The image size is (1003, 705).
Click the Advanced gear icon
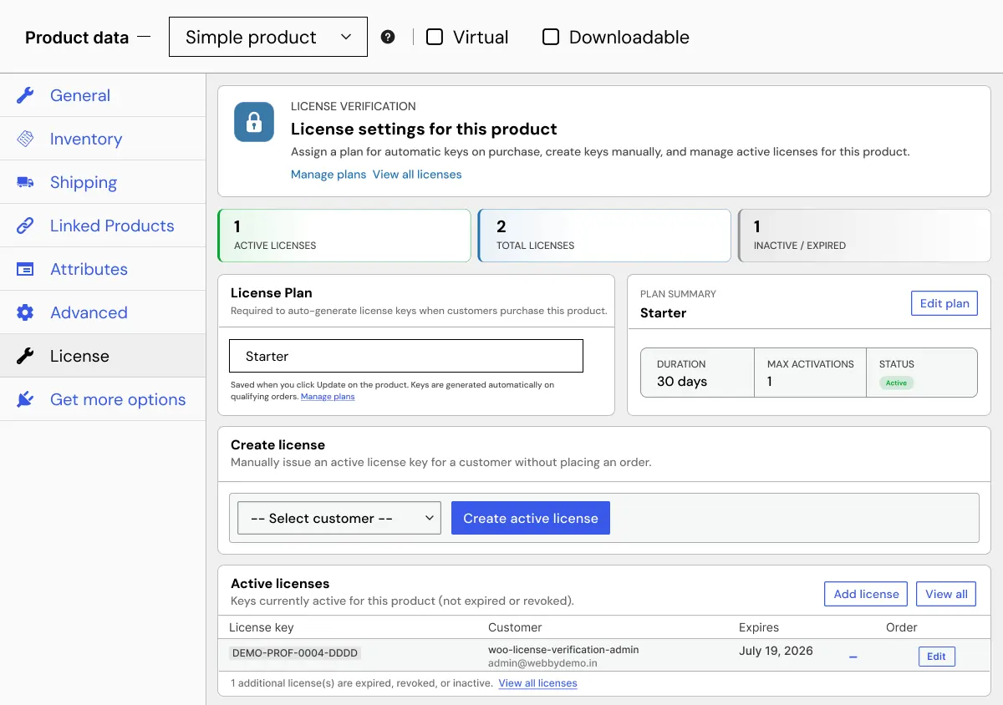[25, 312]
